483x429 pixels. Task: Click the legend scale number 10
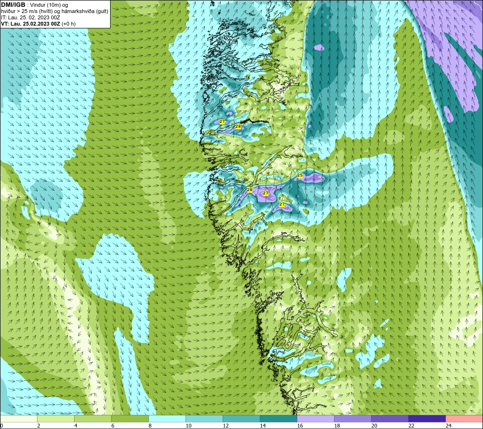click(x=188, y=426)
